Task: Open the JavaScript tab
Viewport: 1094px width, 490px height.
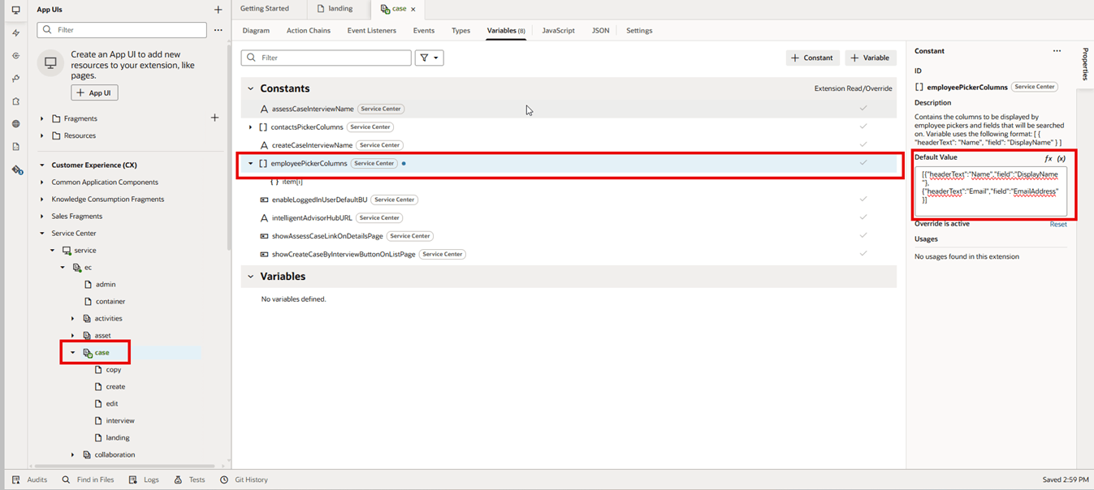Action: pyautogui.click(x=558, y=31)
